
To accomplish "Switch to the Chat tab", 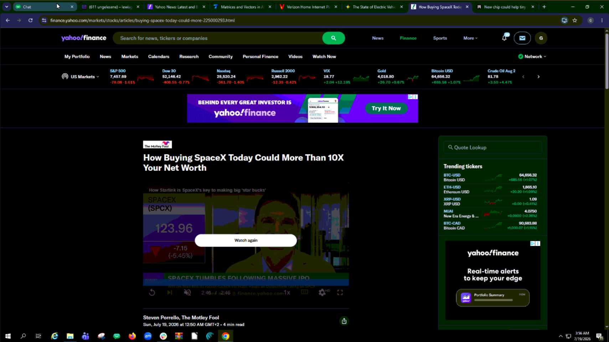I will (45, 7).
